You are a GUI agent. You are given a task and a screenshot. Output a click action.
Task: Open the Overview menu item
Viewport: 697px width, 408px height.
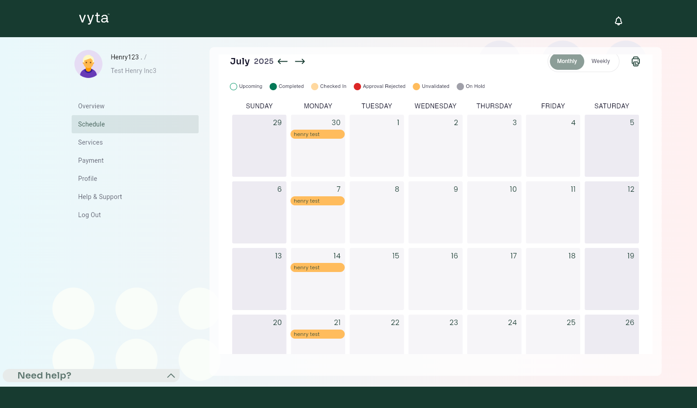[91, 106]
